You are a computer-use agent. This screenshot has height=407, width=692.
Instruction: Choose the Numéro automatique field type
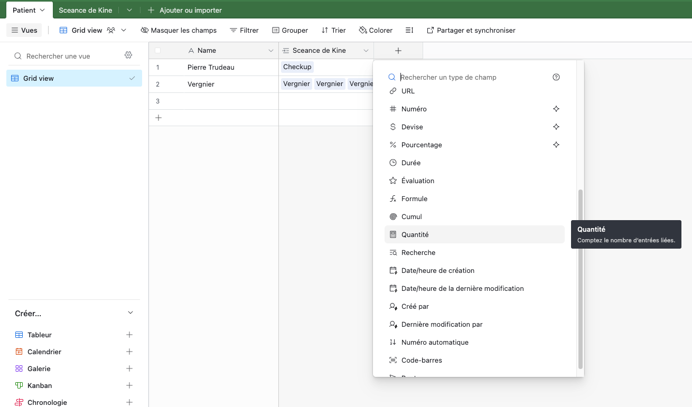click(474, 342)
